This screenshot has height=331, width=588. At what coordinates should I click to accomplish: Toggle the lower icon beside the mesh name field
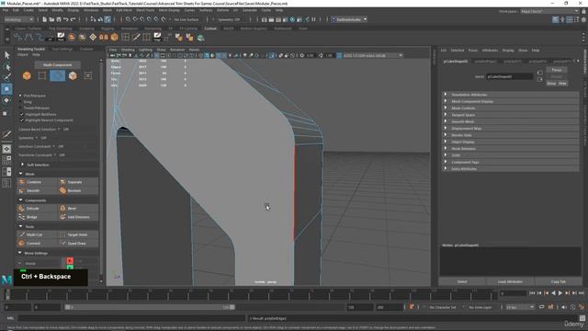(540, 79)
